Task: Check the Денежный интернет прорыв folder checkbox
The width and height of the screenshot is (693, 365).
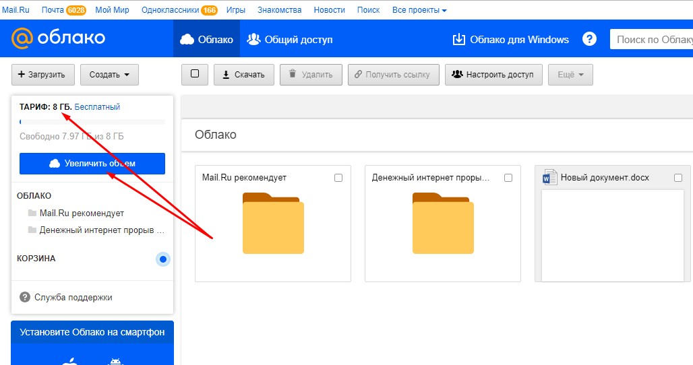Action: click(x=508, y=178)
